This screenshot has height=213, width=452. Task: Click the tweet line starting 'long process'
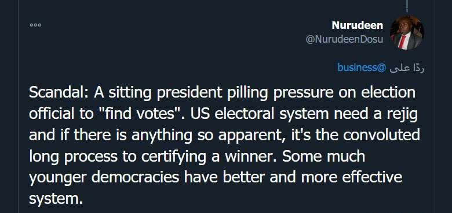click(197, 157)
